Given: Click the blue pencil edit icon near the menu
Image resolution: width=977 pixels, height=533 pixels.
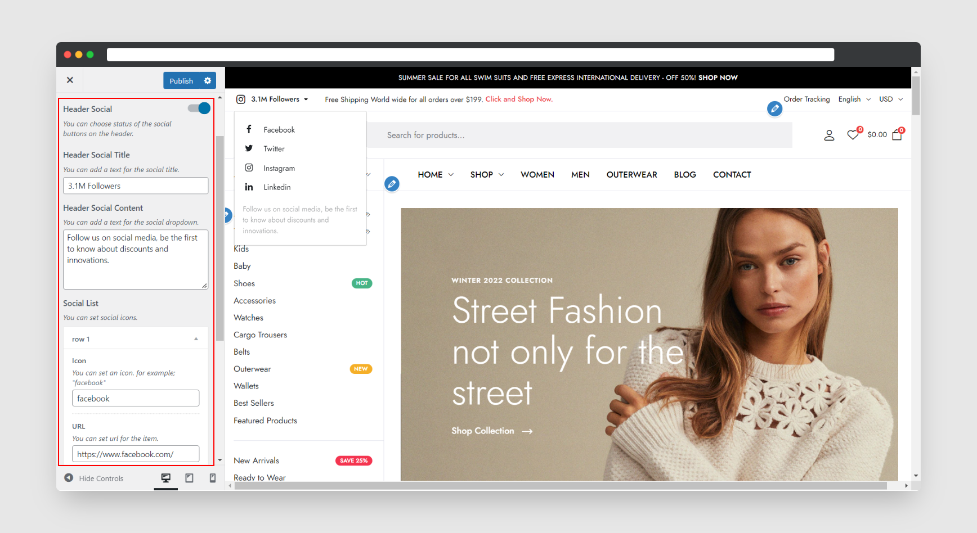Looking at the screenshot, I should click(x=392, y=183).
